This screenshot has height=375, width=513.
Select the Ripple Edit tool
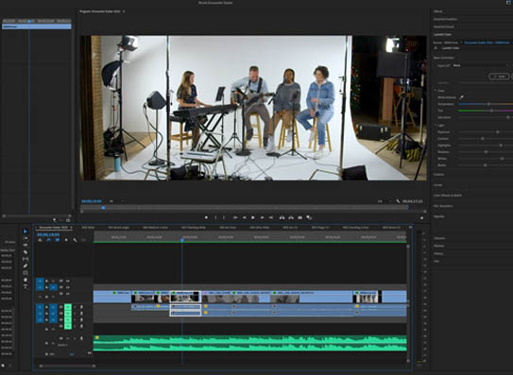pyautogui.click(x=26, y=245)
